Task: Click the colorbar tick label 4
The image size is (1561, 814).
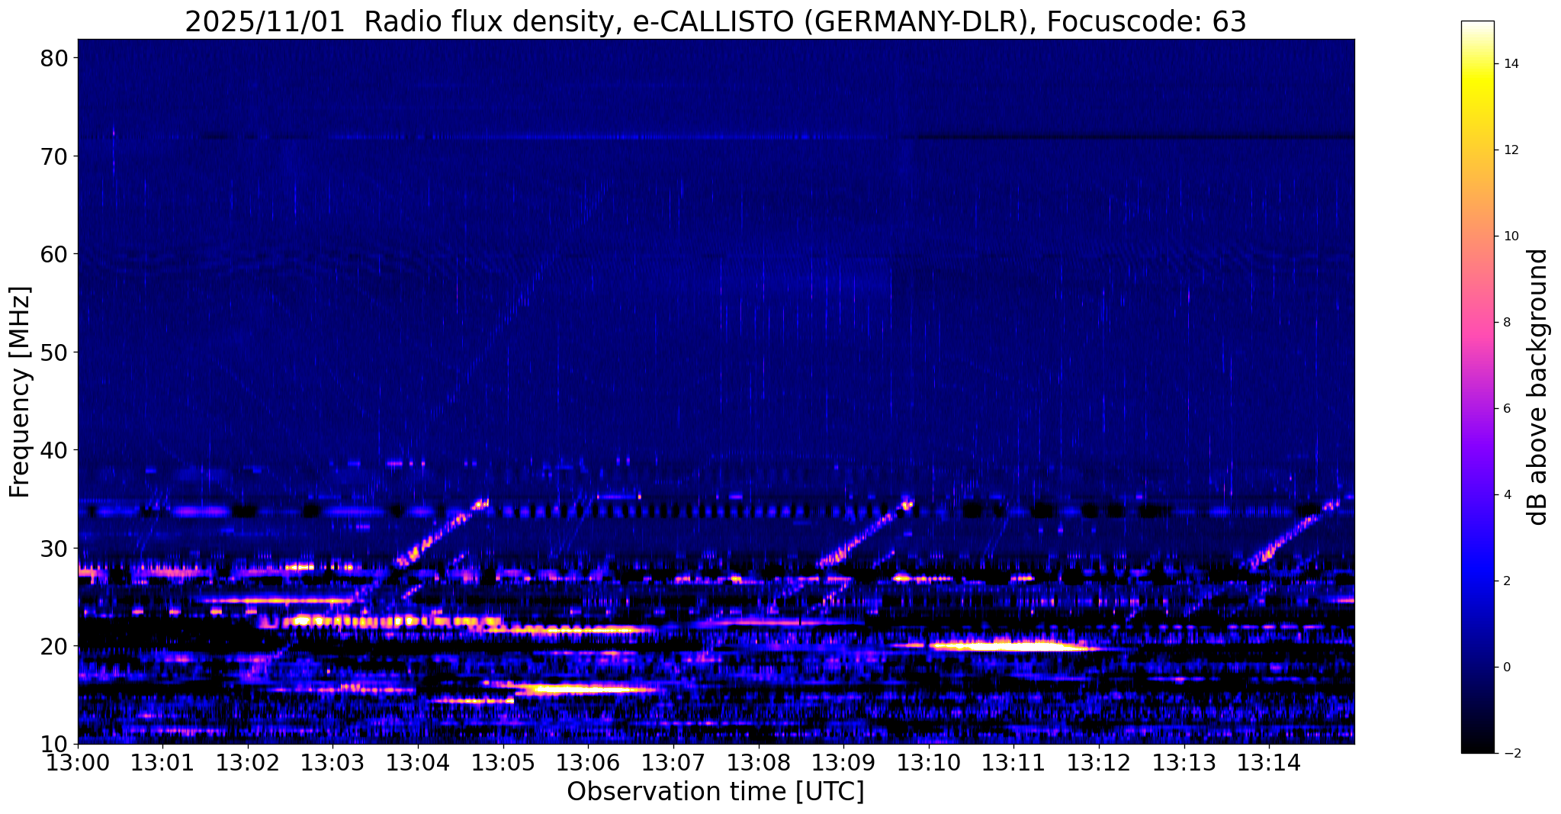Action: click(1507, 495)
